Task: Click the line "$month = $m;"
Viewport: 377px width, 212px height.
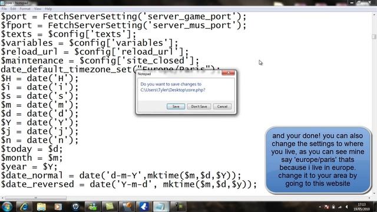Action: click(32, 158)
